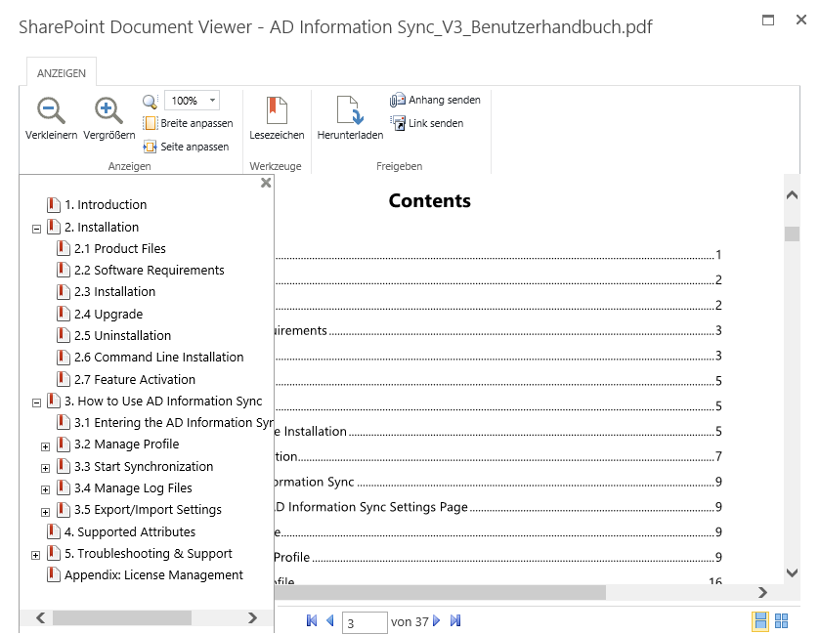Click document horizontal scroll right arrow
This screenshot has height=635, width=820.
(x=763, y=593)
